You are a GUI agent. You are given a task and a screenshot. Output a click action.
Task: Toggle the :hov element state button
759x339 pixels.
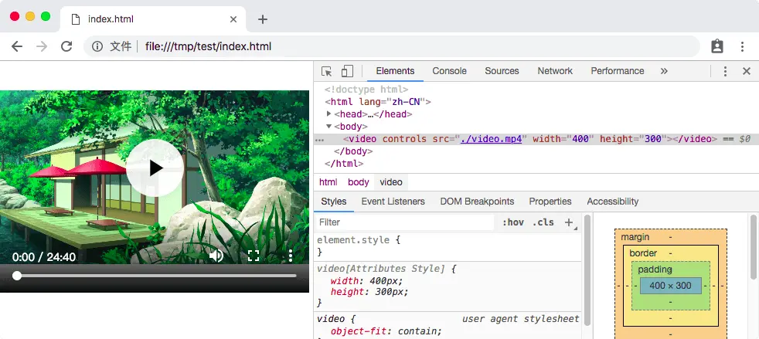(x=512, y=222)
